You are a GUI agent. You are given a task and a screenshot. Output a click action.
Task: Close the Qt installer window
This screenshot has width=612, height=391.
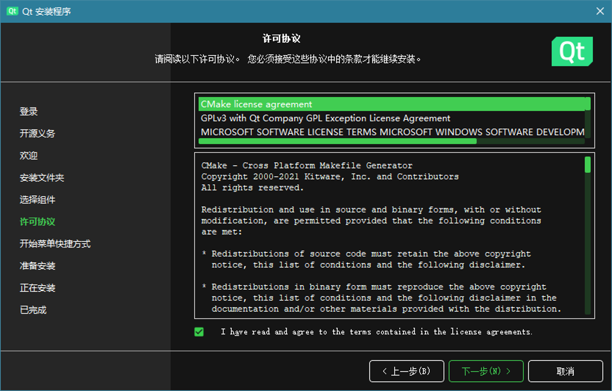click(600, 11)
